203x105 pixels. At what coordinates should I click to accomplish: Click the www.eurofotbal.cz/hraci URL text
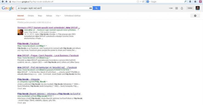click(x=35, y=96)
